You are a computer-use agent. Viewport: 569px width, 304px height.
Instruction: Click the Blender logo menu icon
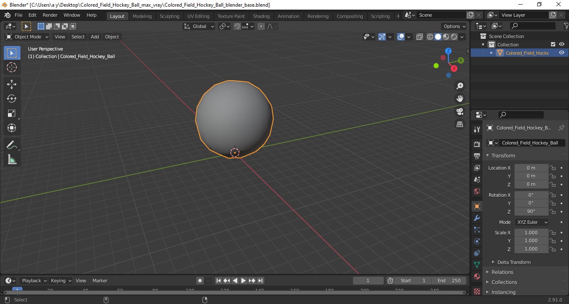(x=7, y=15)
